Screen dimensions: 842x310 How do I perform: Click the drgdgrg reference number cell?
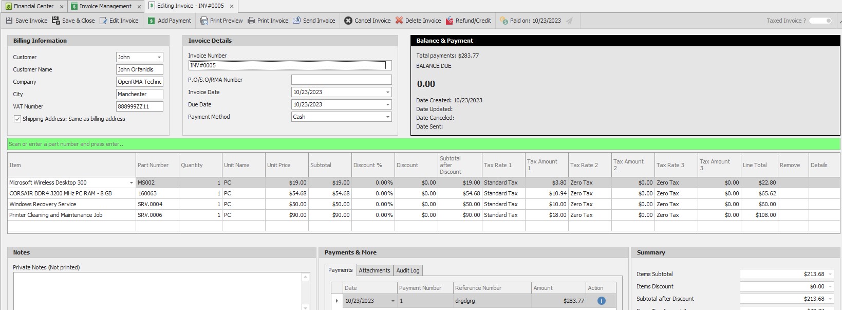(492, 301)
